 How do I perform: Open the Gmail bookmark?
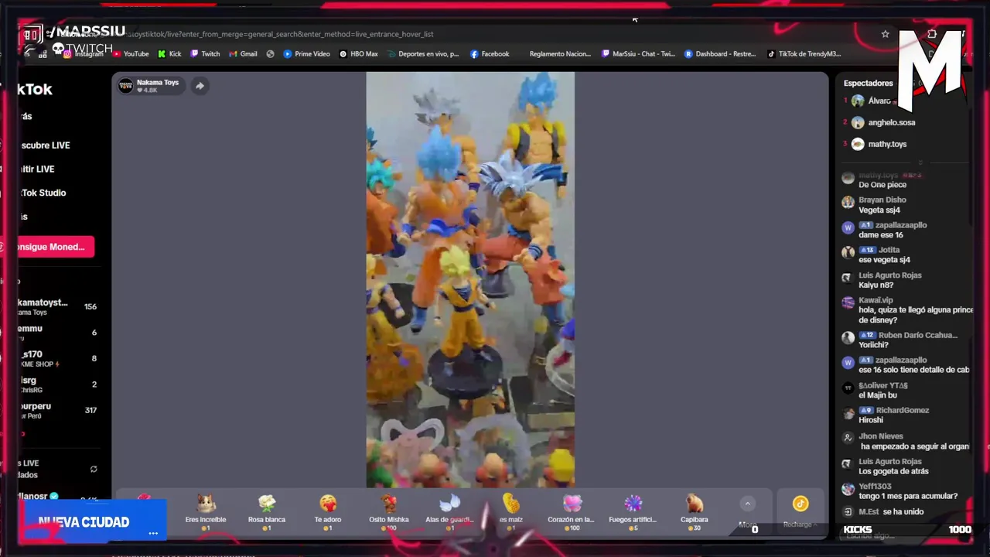pyautogui.click(x=243, y=54)
